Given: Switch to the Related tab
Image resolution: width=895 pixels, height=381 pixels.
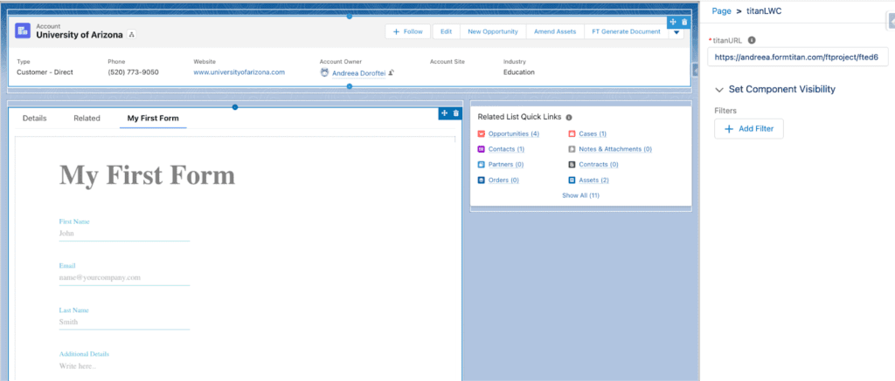Looking at the screenshot, I should tap(87, 119).
